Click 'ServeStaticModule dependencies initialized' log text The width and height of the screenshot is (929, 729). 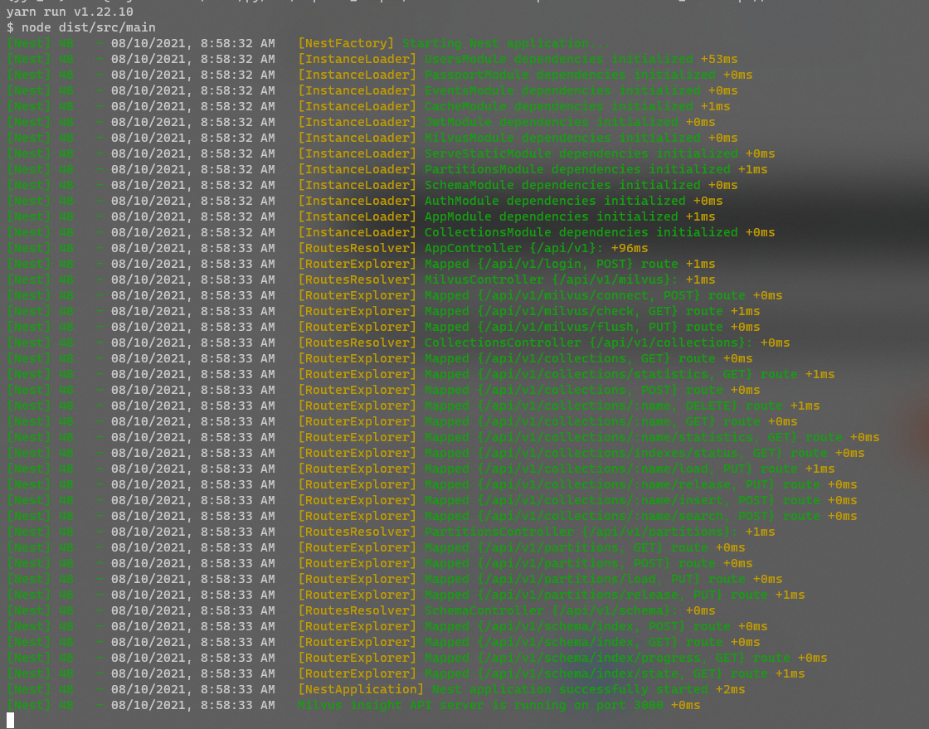(581, 154)
